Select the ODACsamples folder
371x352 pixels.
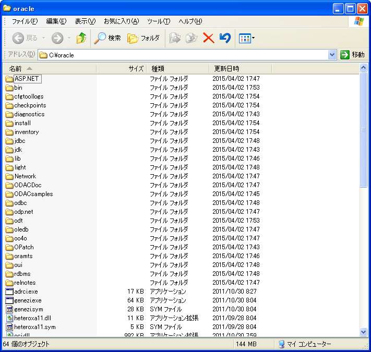(x=33, y=194)
